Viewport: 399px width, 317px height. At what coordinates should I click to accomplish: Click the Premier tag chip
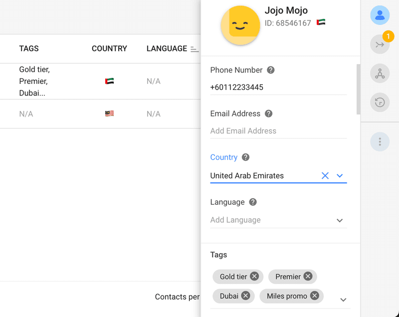292,277
